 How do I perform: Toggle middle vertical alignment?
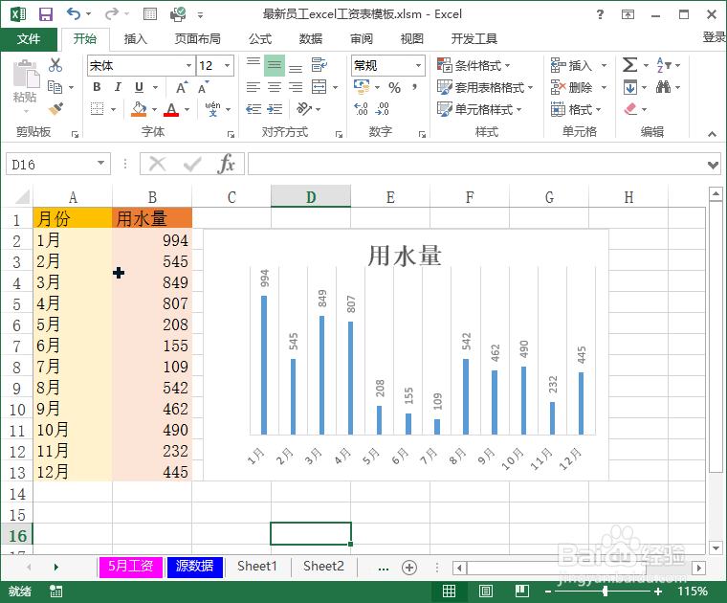pos(275,65)
